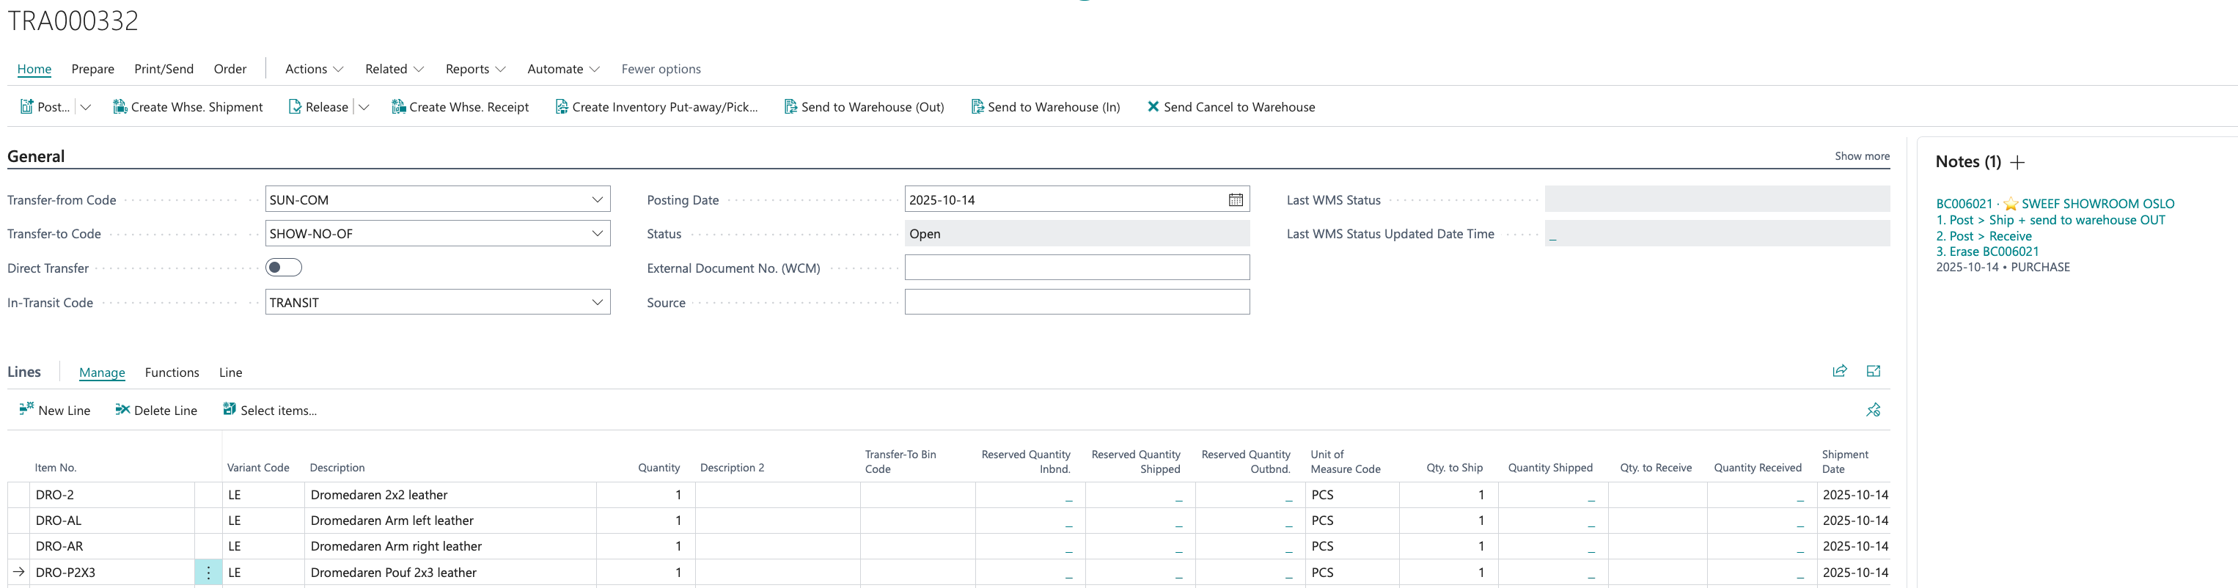Screen dimensions: 2238x588
Task: Switch to the Functions tab in Lines
Action: coord(172,372)
